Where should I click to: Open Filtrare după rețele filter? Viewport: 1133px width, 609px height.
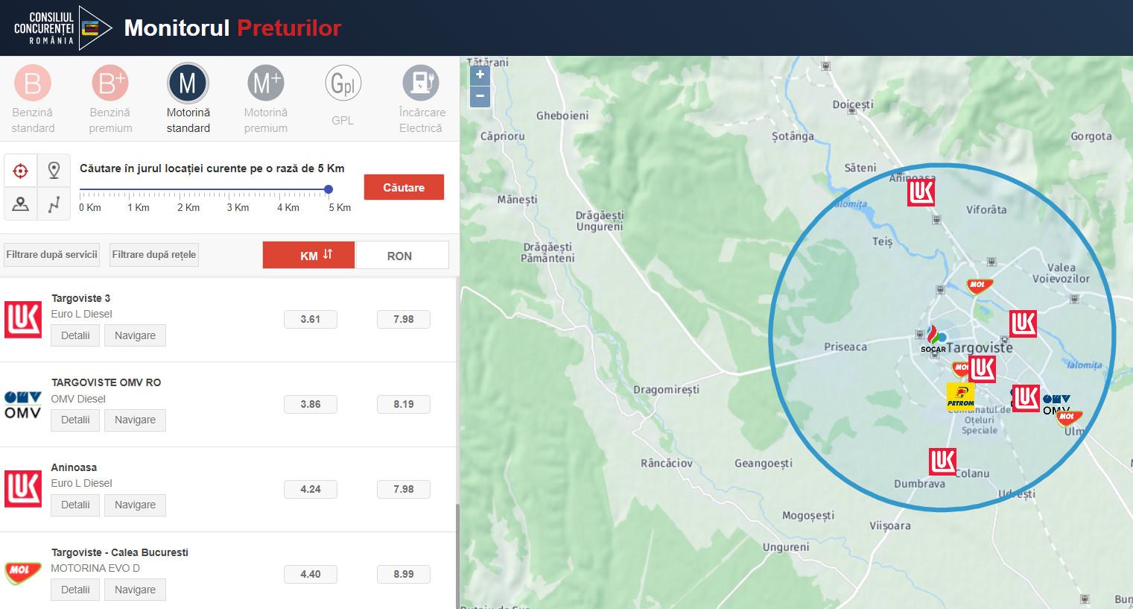tap(154, 254)
